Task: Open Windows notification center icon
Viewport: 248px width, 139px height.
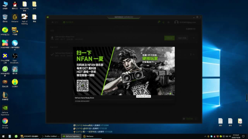Action: click(243, 136)
